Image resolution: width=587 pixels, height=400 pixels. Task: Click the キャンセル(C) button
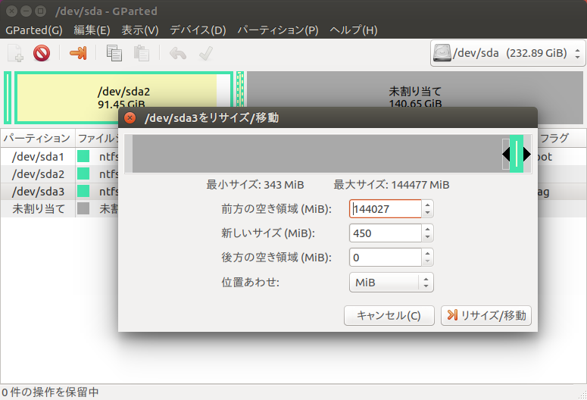389,315
